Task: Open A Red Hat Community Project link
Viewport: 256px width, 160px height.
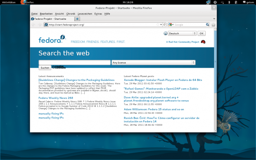Action: [x=183, y=42]
